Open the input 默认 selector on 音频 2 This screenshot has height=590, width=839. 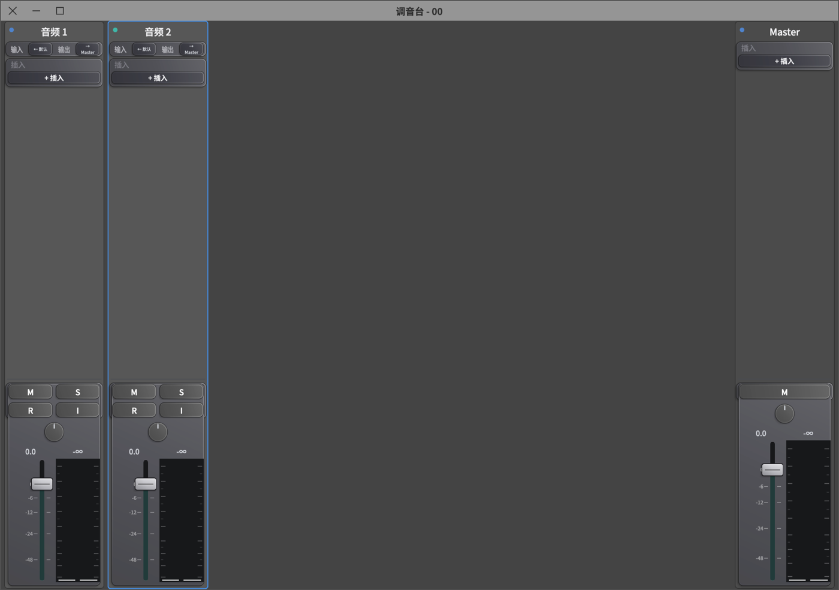[144, 49]
